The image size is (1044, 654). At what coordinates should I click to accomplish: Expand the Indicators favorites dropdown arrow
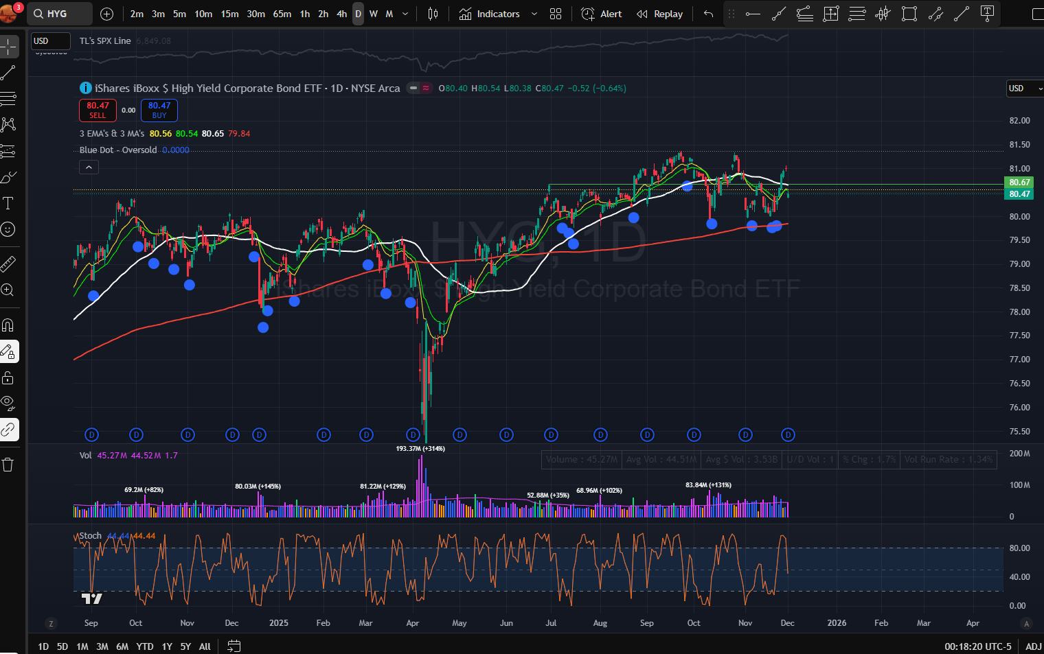[534, 14]
